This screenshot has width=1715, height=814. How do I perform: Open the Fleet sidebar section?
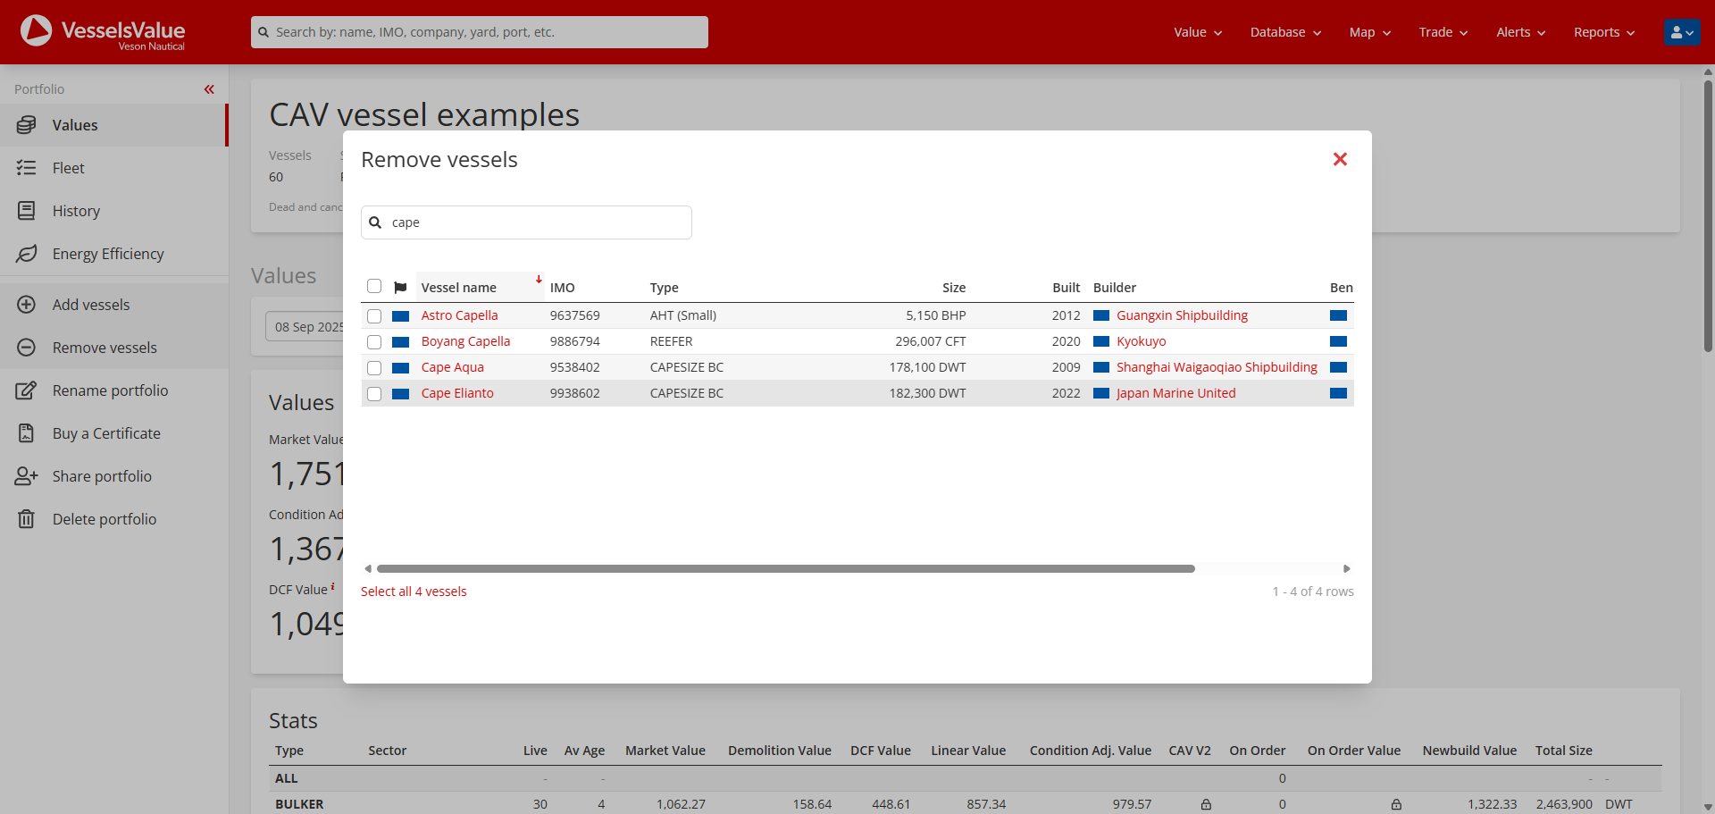[x=68, y=168]
